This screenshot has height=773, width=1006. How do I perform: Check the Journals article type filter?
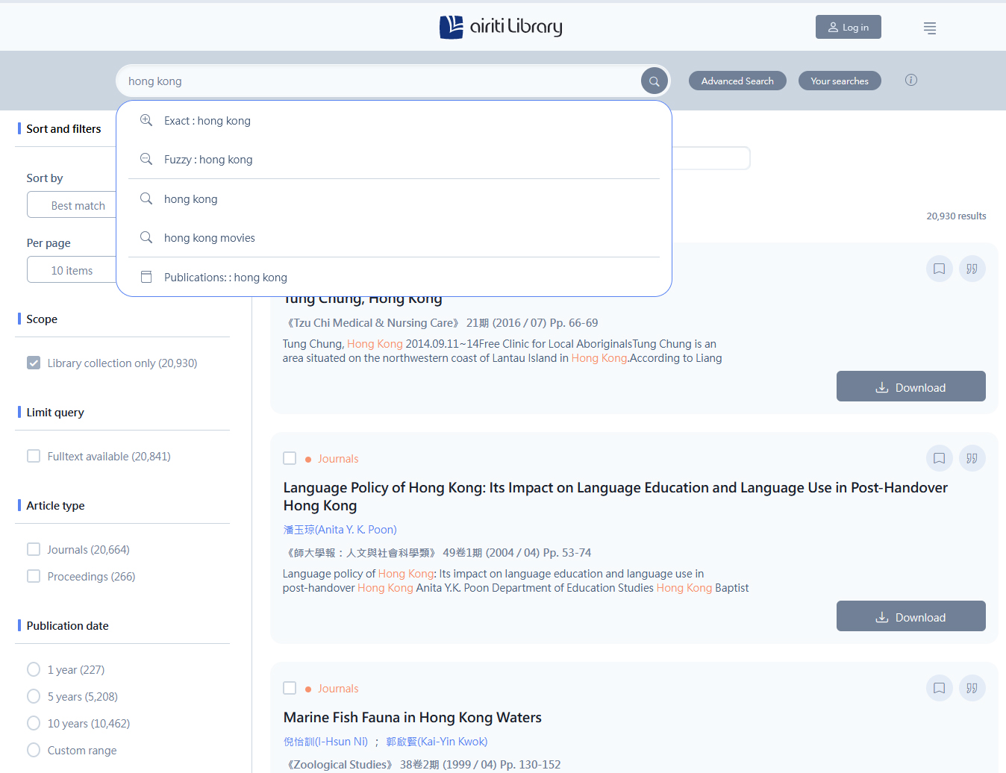click(x=34, y=549)
